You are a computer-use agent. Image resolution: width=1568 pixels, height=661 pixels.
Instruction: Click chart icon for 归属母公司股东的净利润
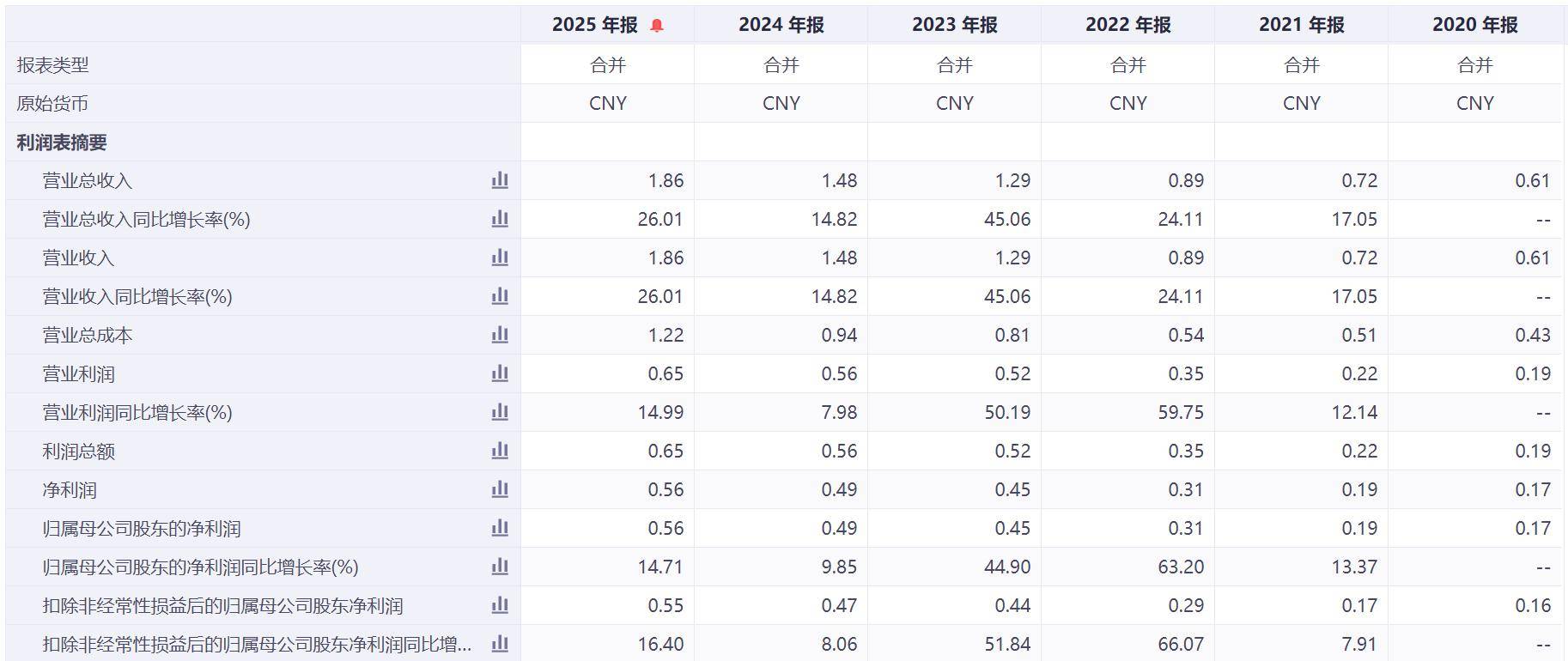click(500, 528)
